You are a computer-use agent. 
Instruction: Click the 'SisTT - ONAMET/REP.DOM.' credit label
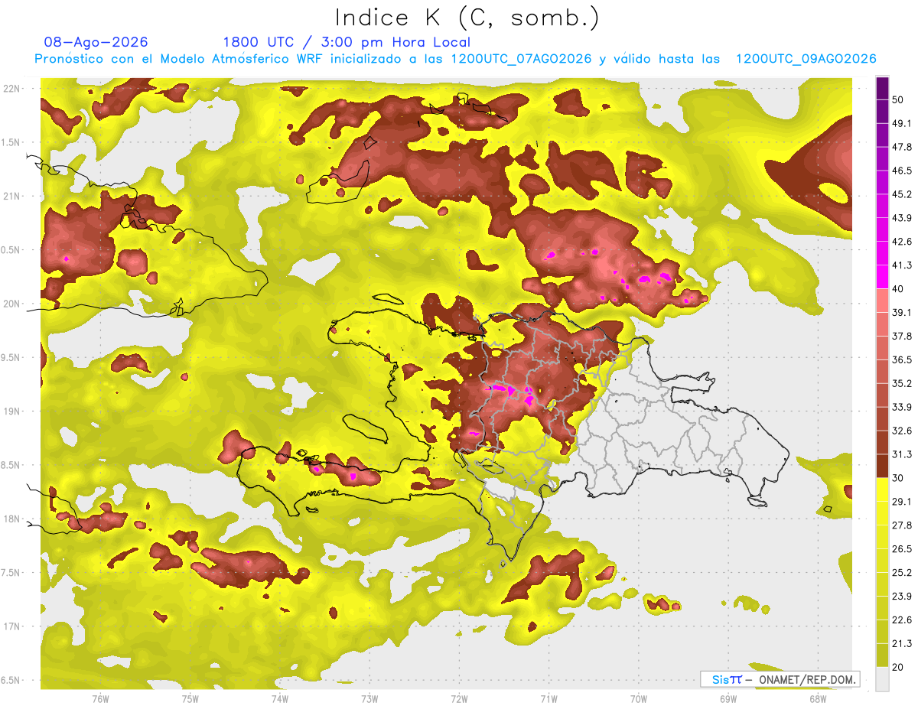click(x=780, y=679)
